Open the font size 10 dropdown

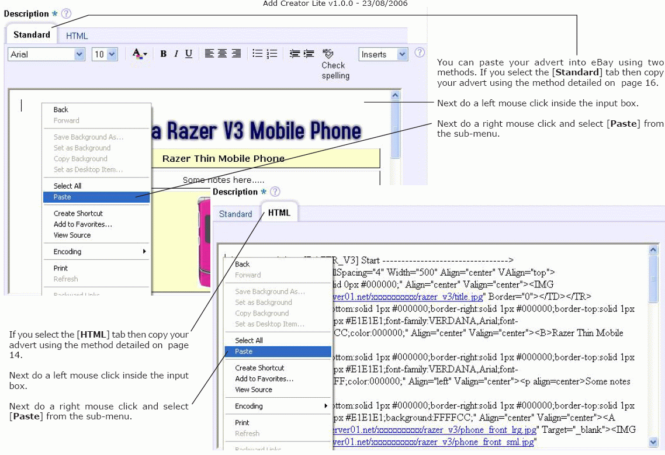pyautogui.click(x=105, y=54)
